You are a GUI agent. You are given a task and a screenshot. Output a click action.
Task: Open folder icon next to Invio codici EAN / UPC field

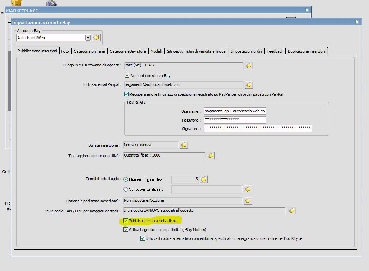[292, 211]
